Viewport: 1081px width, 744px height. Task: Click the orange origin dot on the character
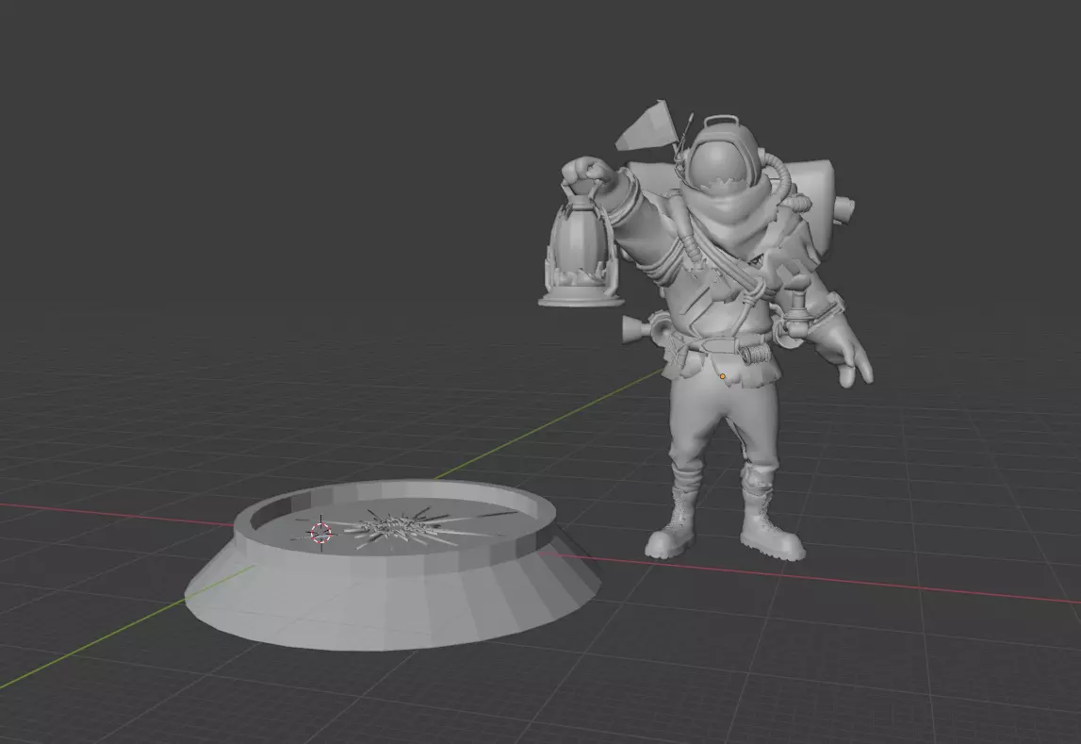722,376
